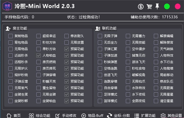The image size is (184, 118).
Task: Open the 首页 home tab
Action: pyautogui.click(x=14, y=116)
